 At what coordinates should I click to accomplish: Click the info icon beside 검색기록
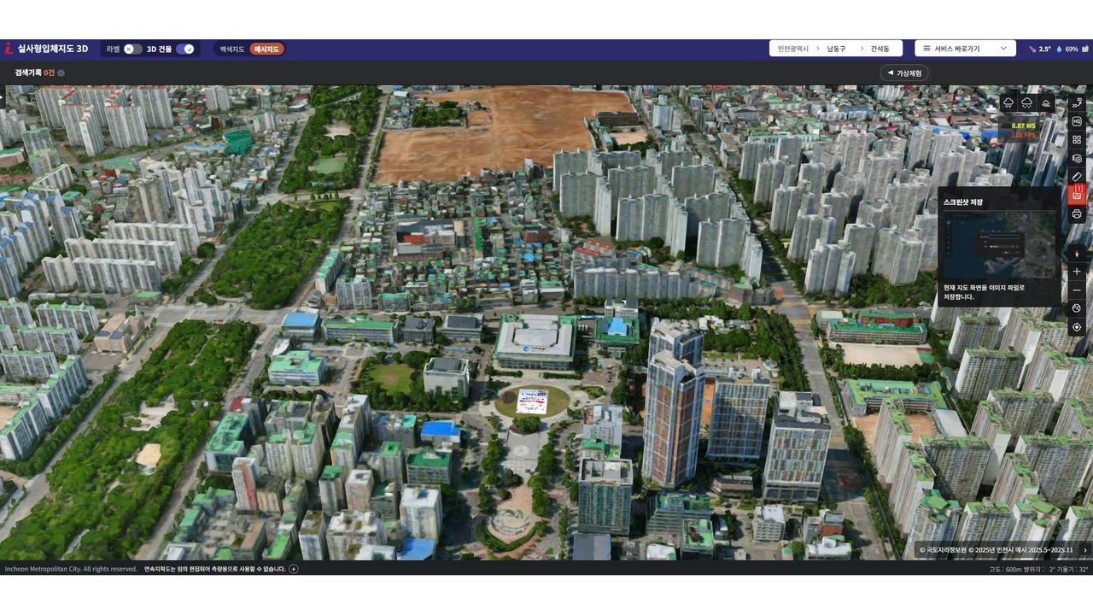pyautogui.click(x=61, y=73)
